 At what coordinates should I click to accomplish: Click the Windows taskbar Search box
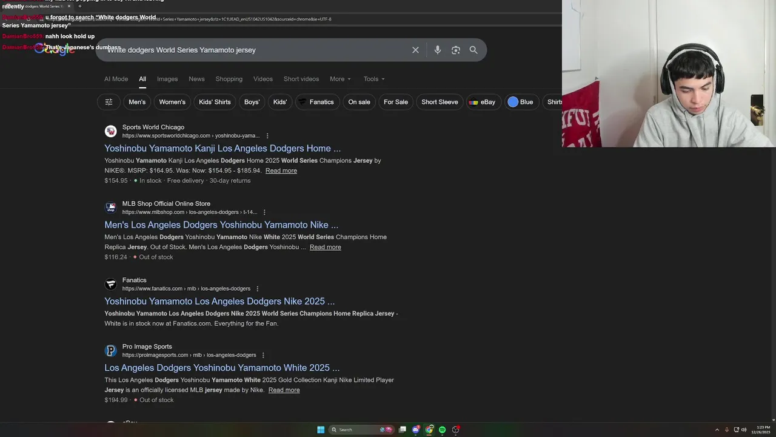361,430
